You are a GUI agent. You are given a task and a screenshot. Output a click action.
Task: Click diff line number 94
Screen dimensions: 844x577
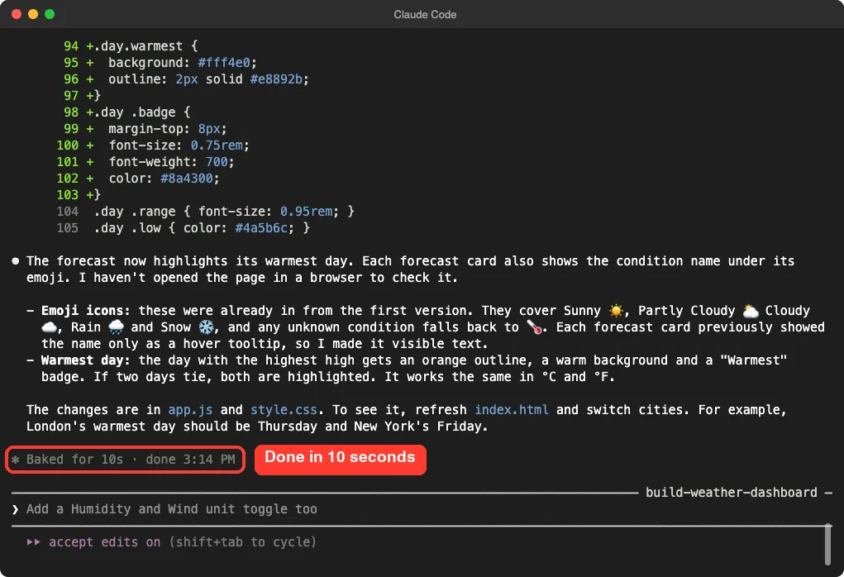(x=71, y=46)
